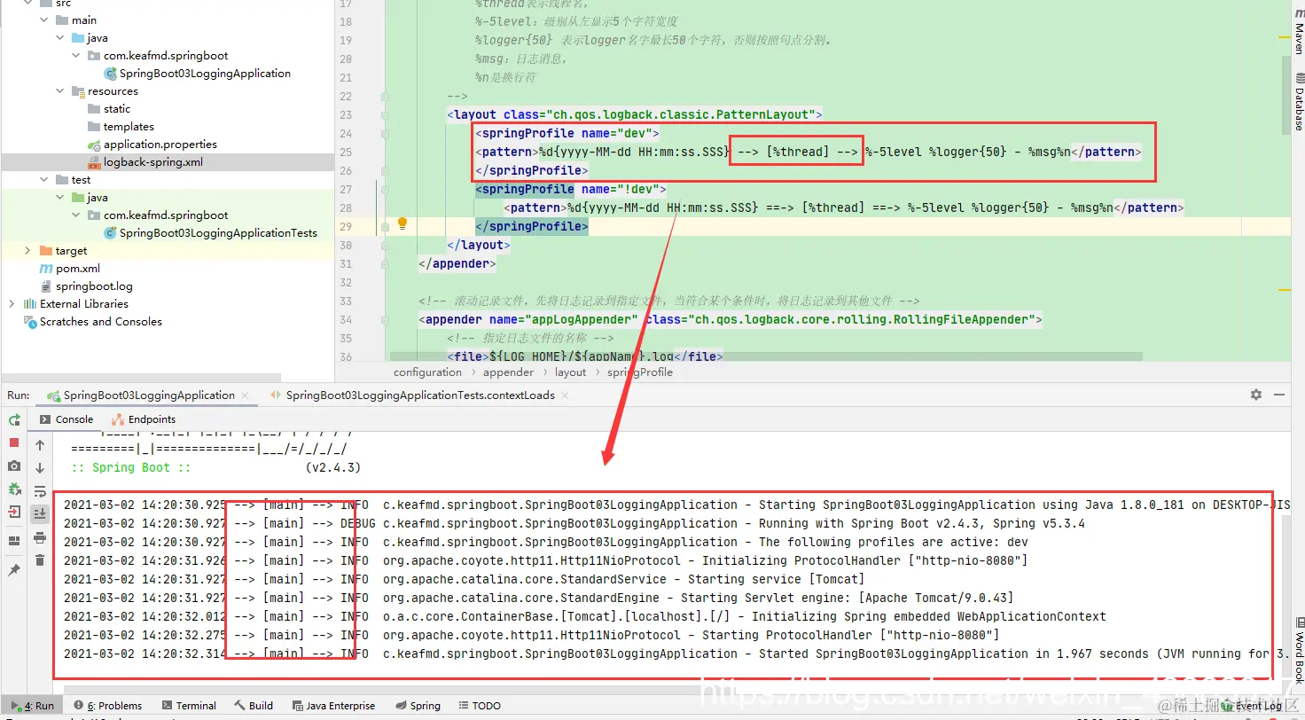Click the Dump Threads camera icon
The image size is (1305, 720).
coord(14,466)
